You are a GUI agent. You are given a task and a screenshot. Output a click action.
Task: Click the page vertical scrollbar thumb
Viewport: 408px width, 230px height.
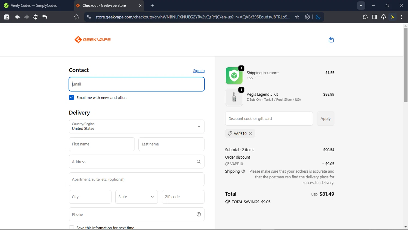[x=406, y=65]
